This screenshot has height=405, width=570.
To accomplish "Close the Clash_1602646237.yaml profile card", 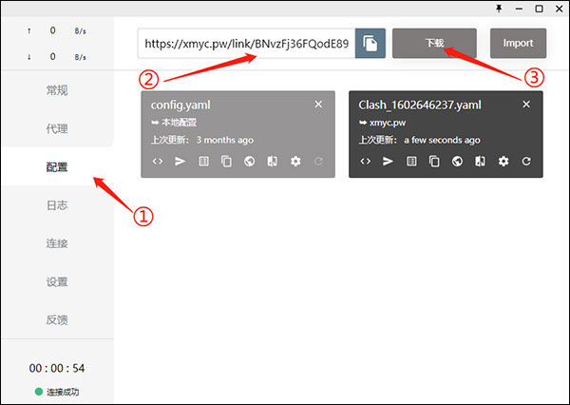I will [x=526, y=105].
